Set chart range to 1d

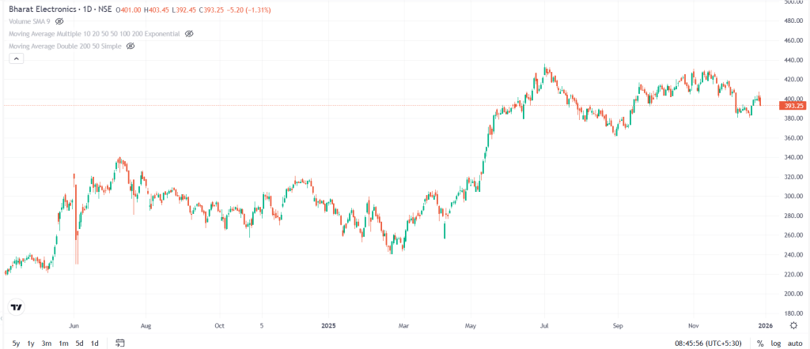coord(94,343)
